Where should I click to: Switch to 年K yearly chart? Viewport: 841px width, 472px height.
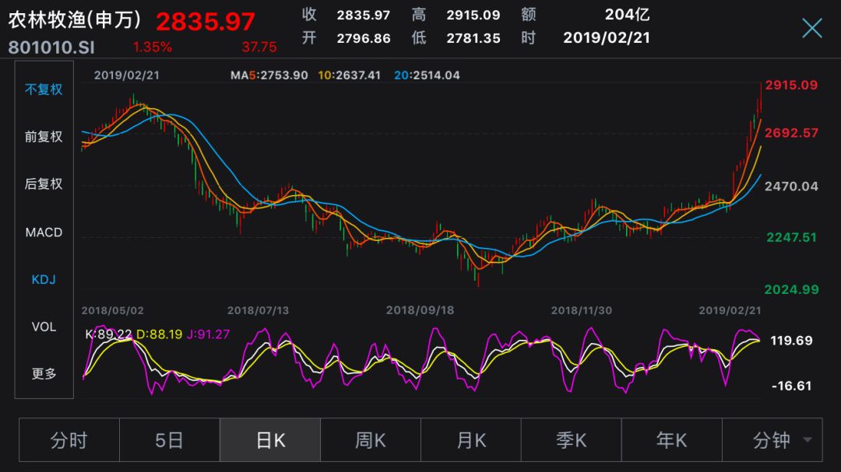[670, 440]
